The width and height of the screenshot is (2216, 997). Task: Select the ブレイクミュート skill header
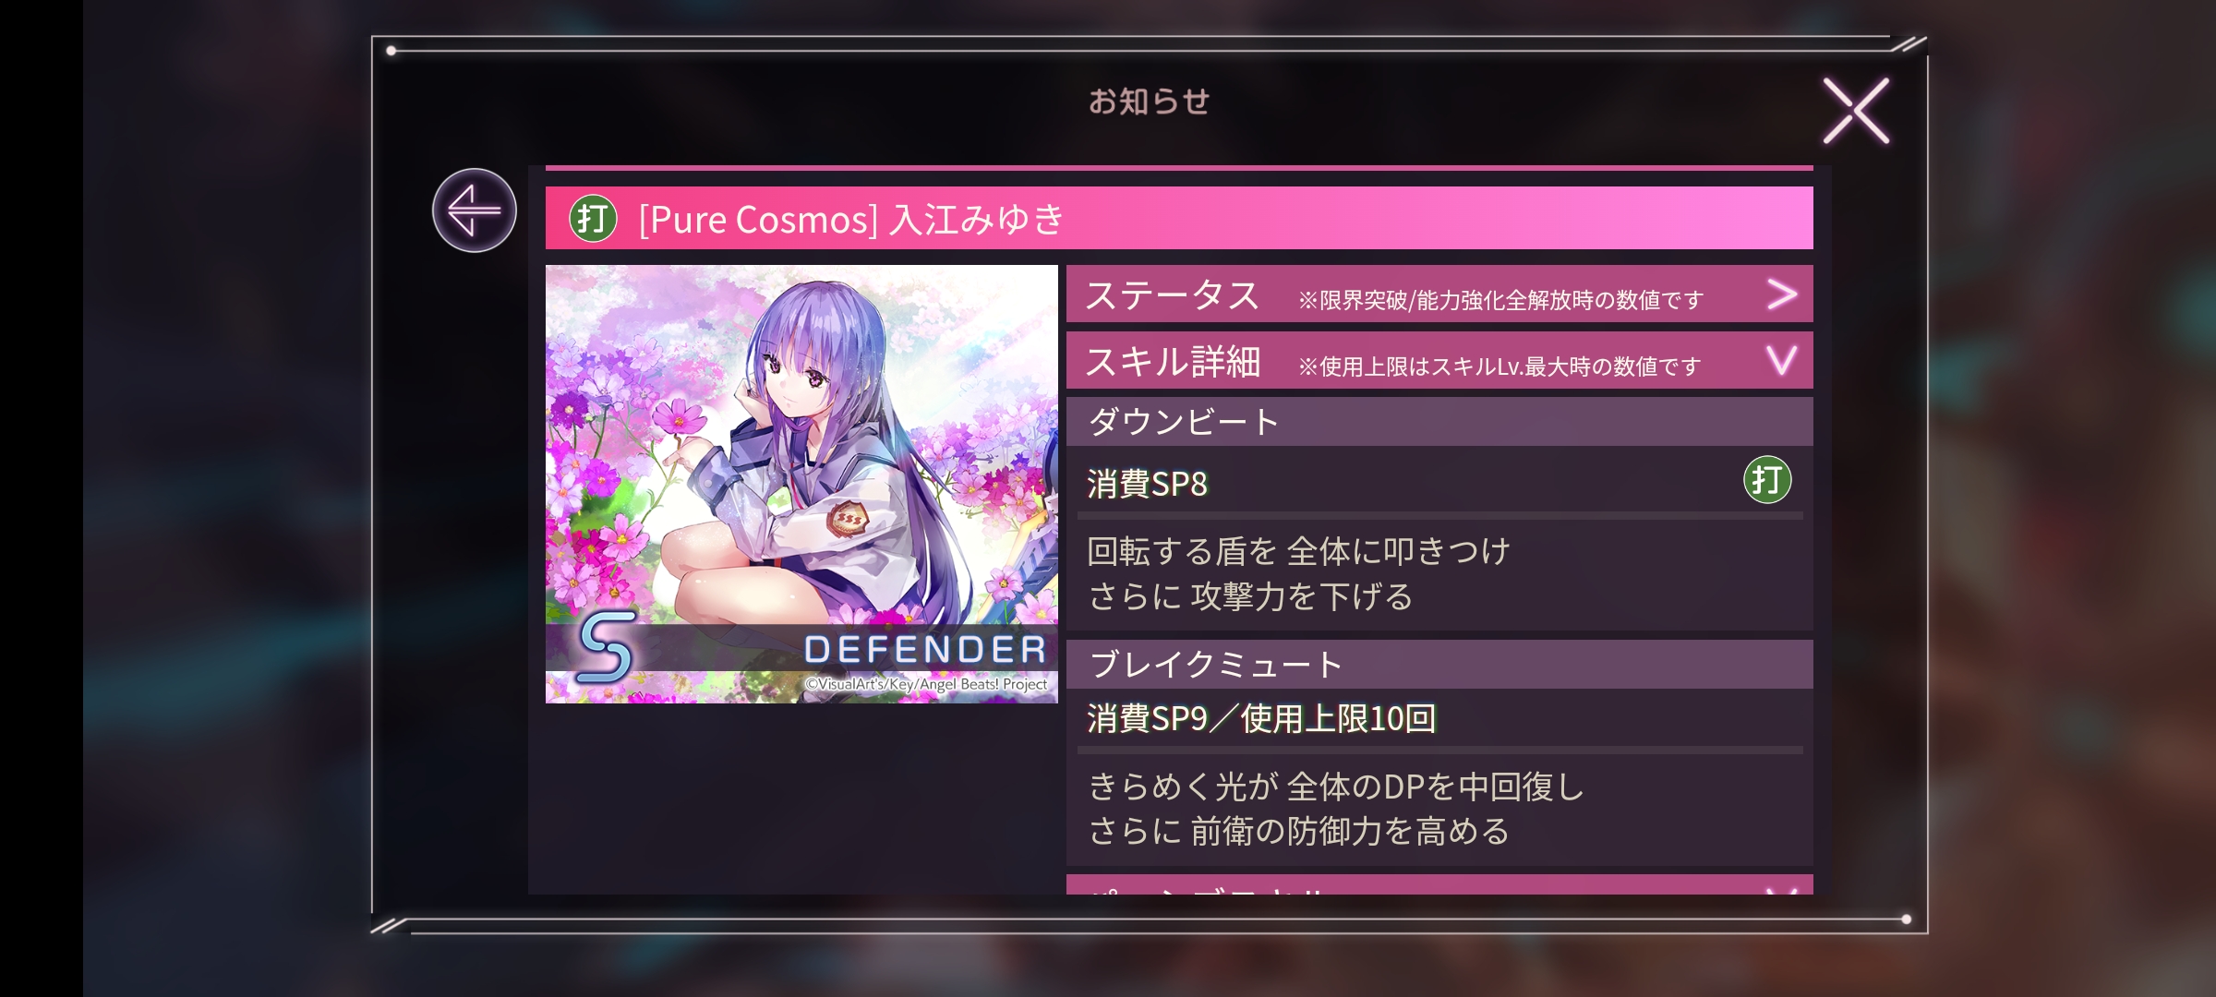coord(1439,665)
